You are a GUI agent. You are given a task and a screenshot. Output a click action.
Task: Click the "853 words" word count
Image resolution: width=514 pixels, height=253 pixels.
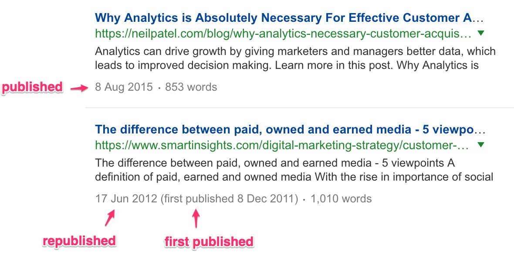click(191, 87)
